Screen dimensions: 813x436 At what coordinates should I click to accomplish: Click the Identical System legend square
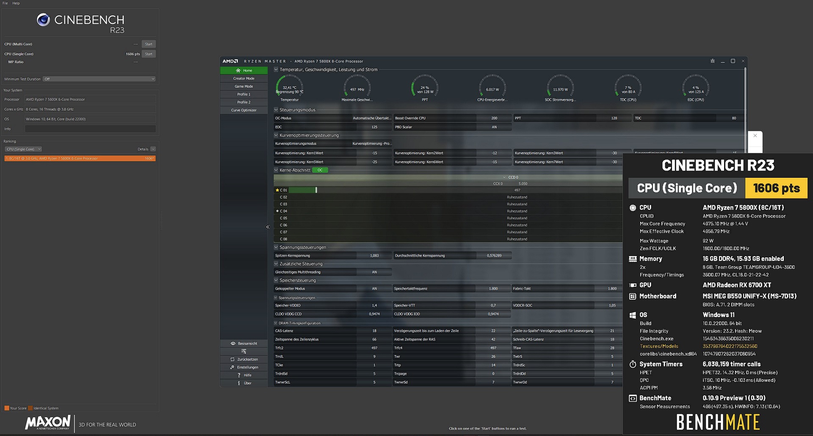tap(30, 408)
